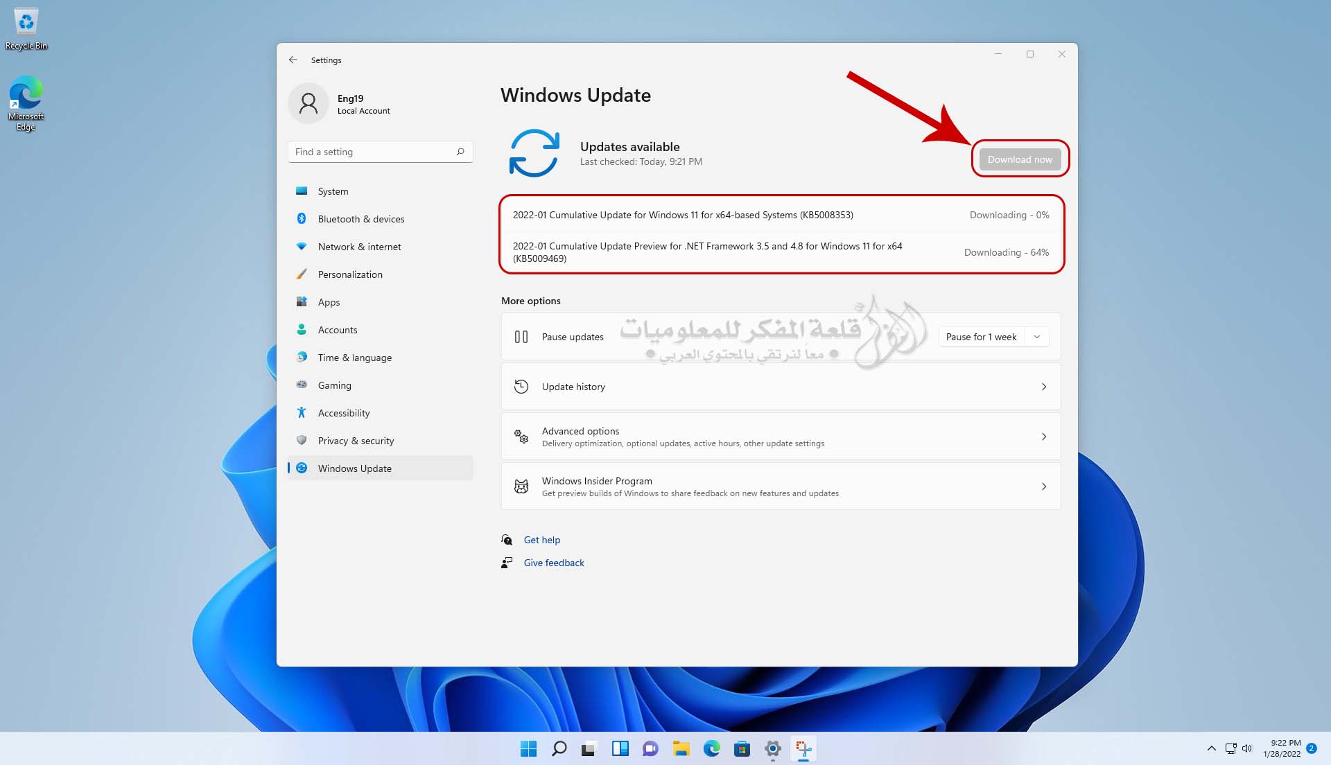The width and height of the screenshot is (1331, 765).
Task: Open taskbar Search magnifier
Action: [x=559, y=748]
